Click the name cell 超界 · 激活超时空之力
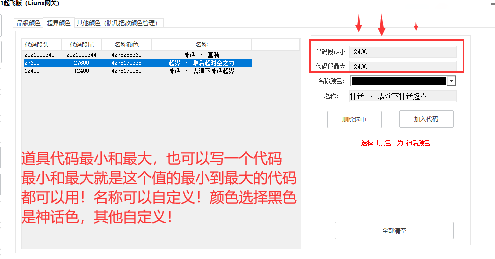This screenshot has width=495, height=259. click(x=201, y=63)
